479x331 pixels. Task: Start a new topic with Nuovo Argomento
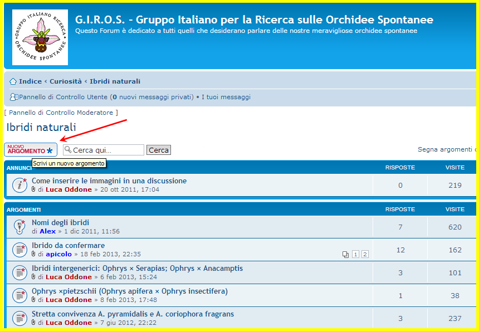click(x=31, y=150)
